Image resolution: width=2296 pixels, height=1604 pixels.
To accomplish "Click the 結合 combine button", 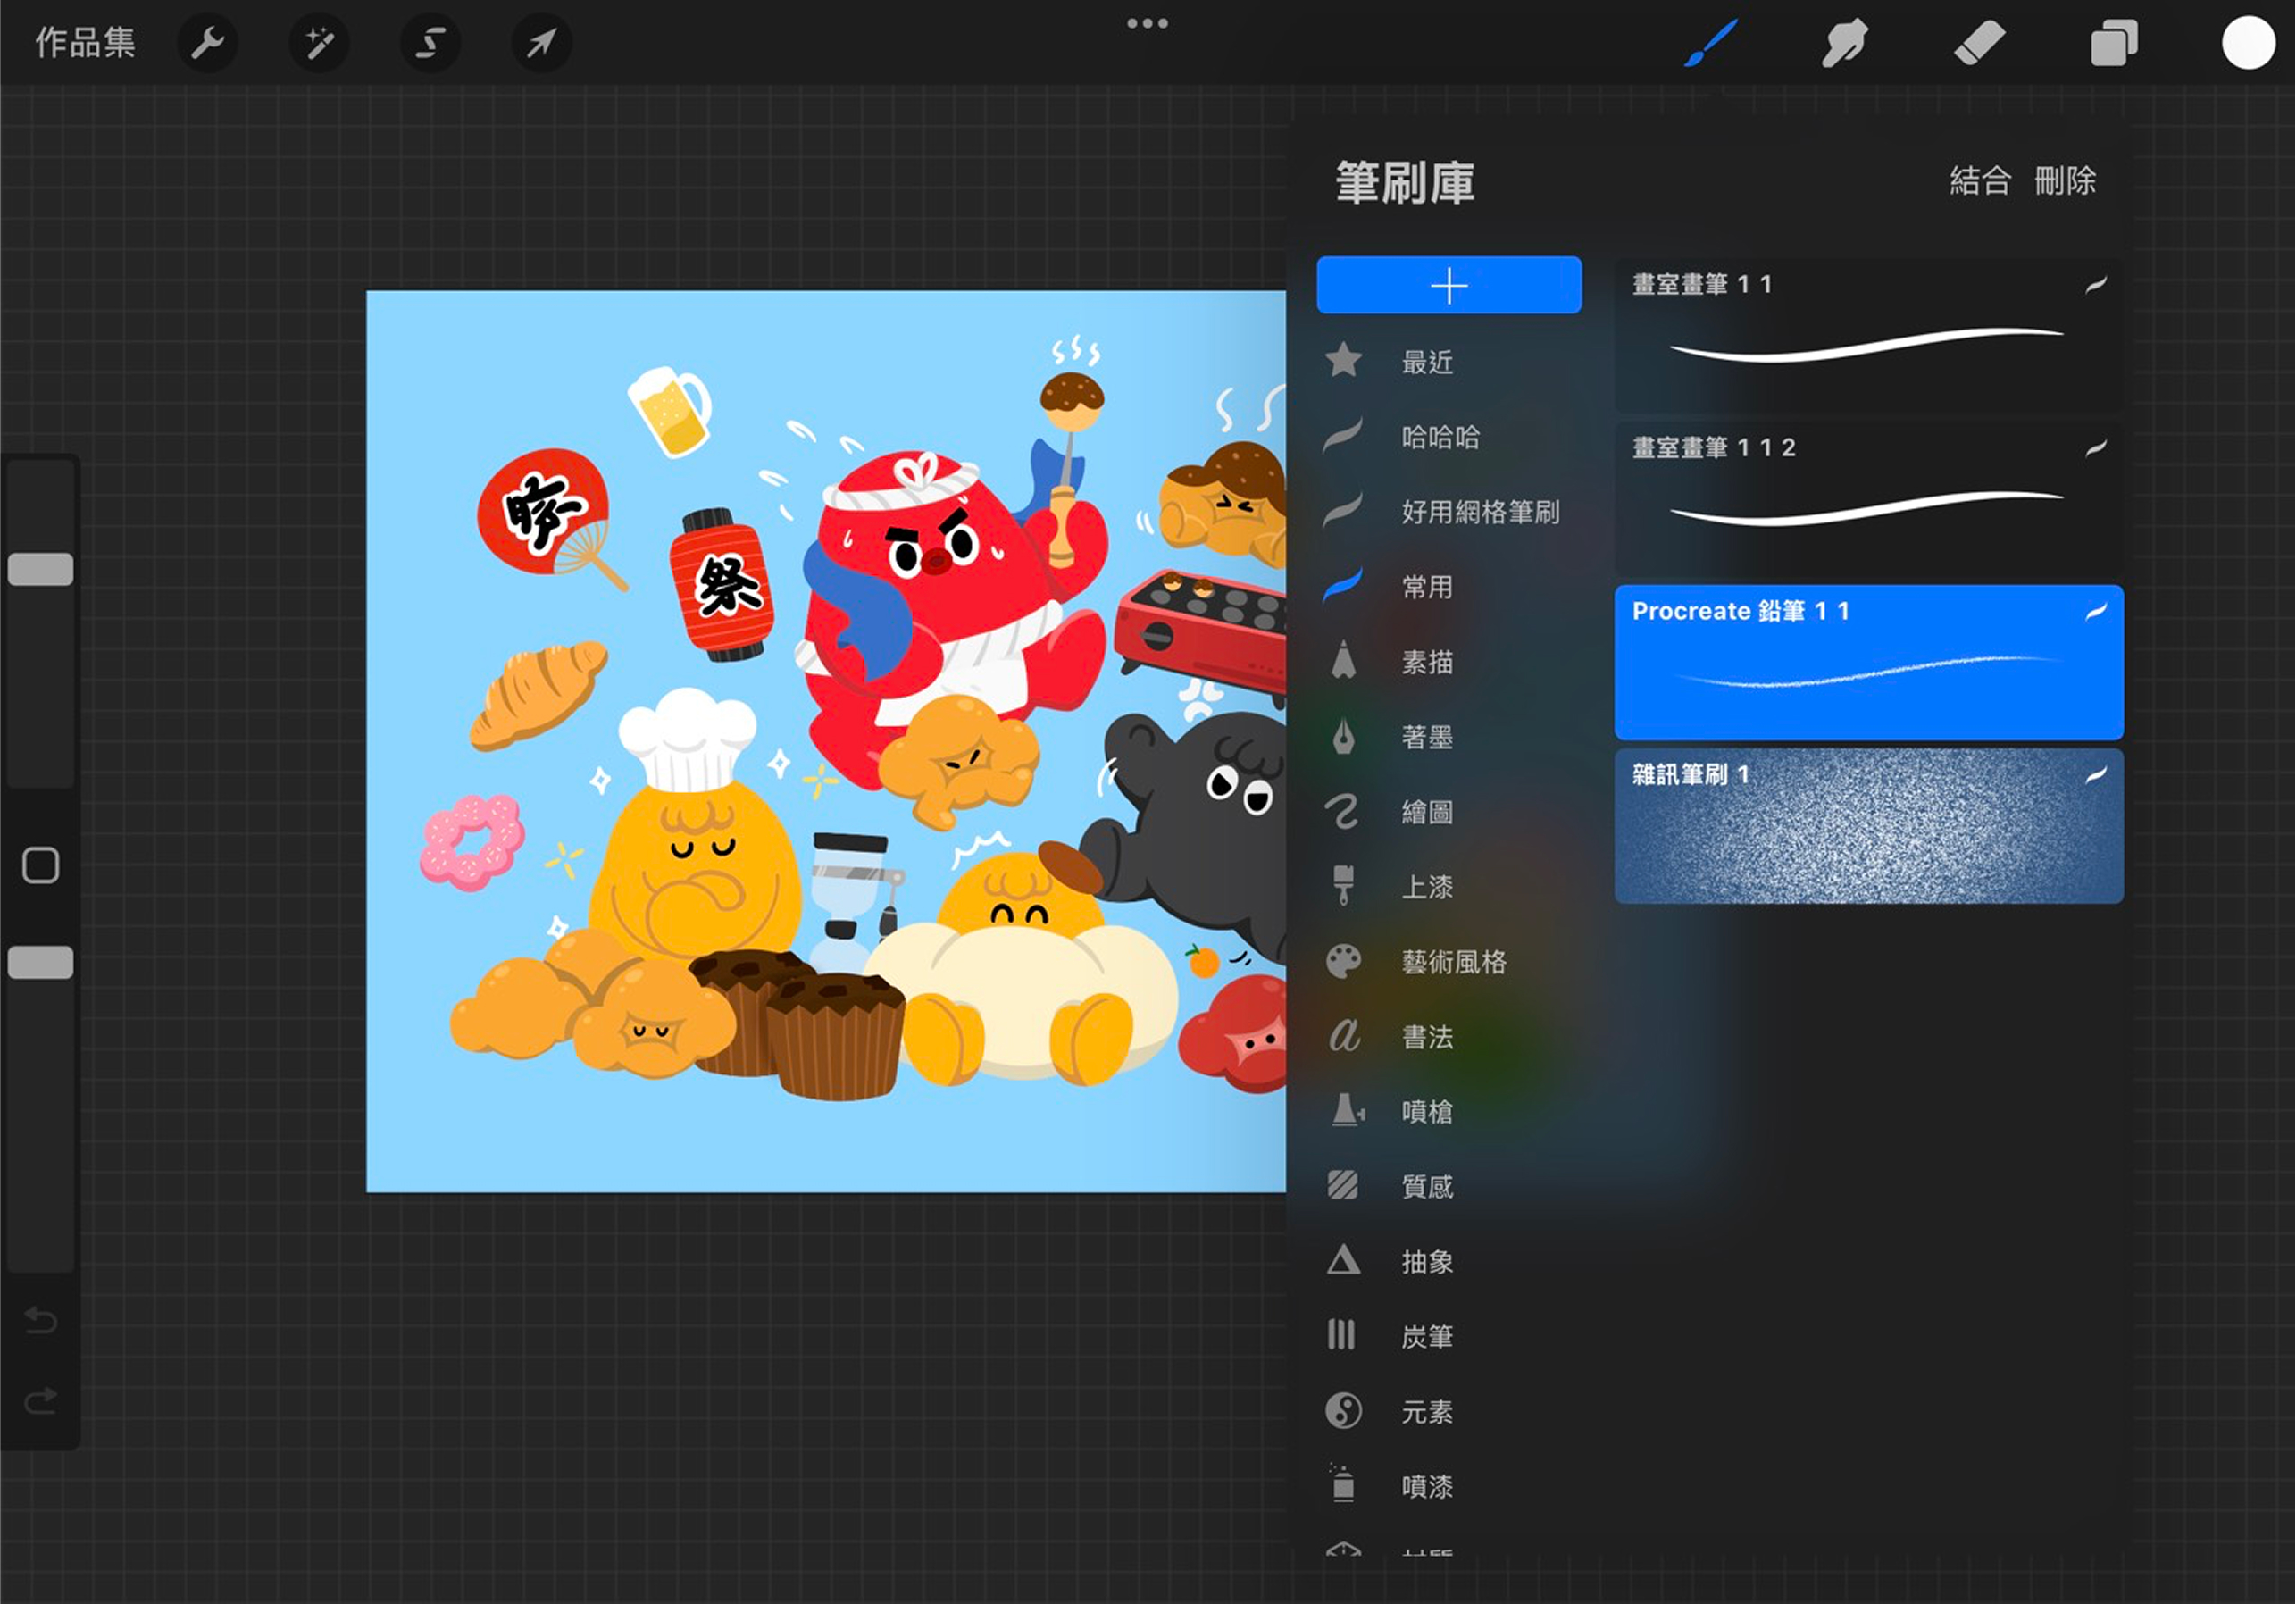I will 1979,181.
